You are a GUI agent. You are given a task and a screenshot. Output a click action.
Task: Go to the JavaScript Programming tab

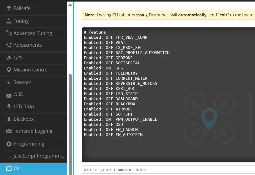coord(34,156)
